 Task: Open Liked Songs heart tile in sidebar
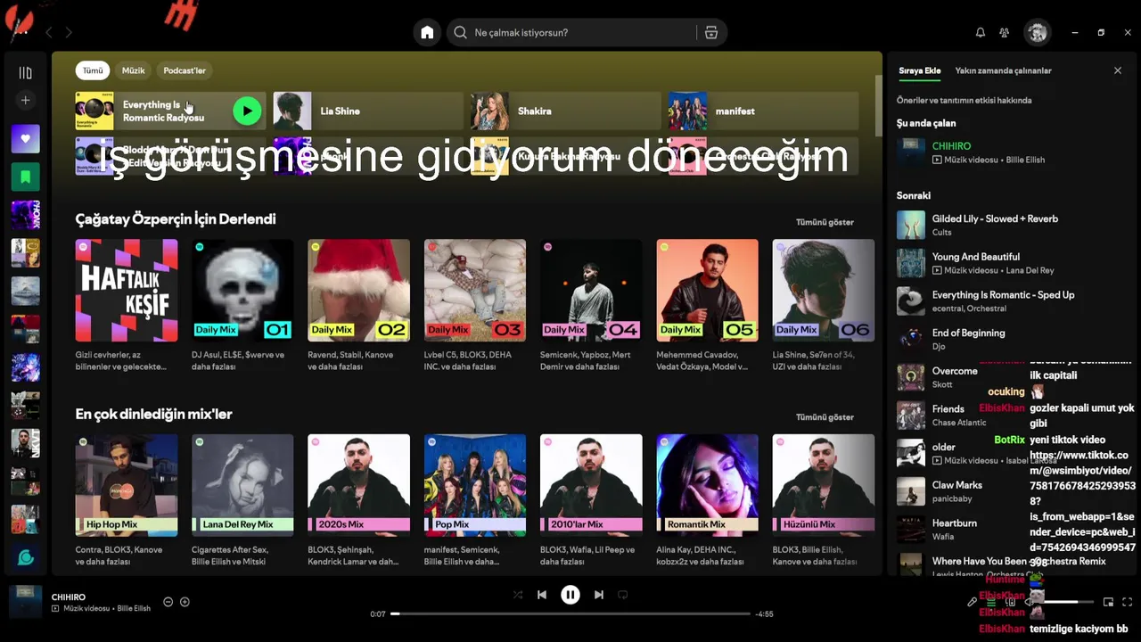tap(25, 138)
